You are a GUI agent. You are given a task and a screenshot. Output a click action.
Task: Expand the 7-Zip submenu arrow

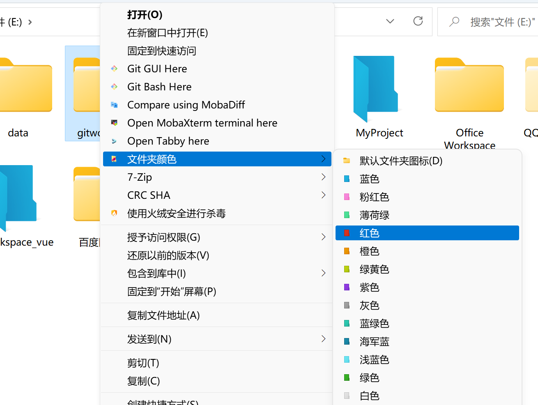324,177
